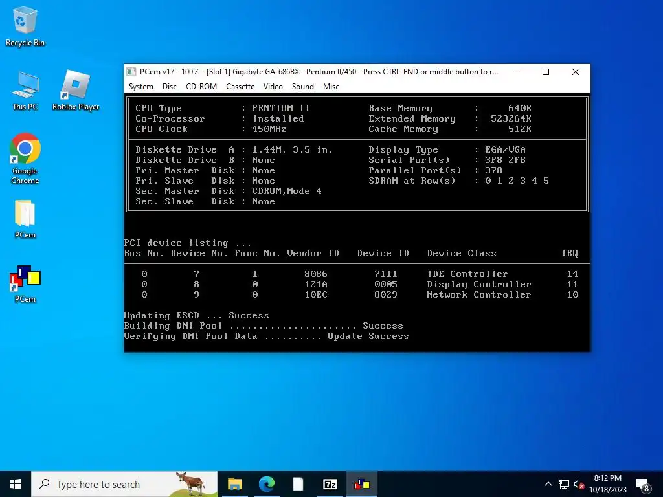Click the '1.44M, 3.5 in.' diskette value

click(292, 149)
